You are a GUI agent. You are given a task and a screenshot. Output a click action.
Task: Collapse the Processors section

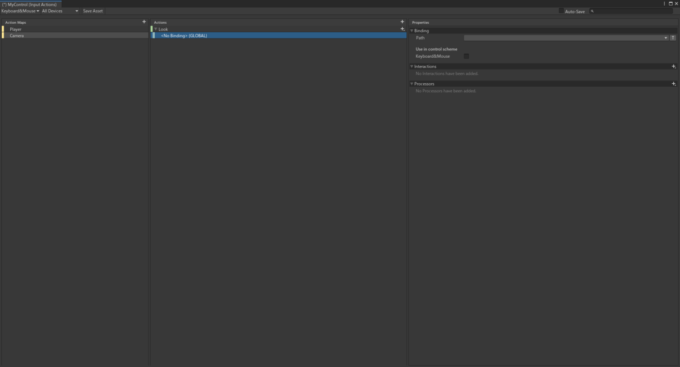[412, 84]
